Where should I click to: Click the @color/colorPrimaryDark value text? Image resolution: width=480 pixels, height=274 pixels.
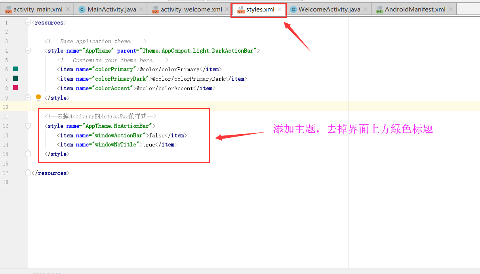point(189,79)
